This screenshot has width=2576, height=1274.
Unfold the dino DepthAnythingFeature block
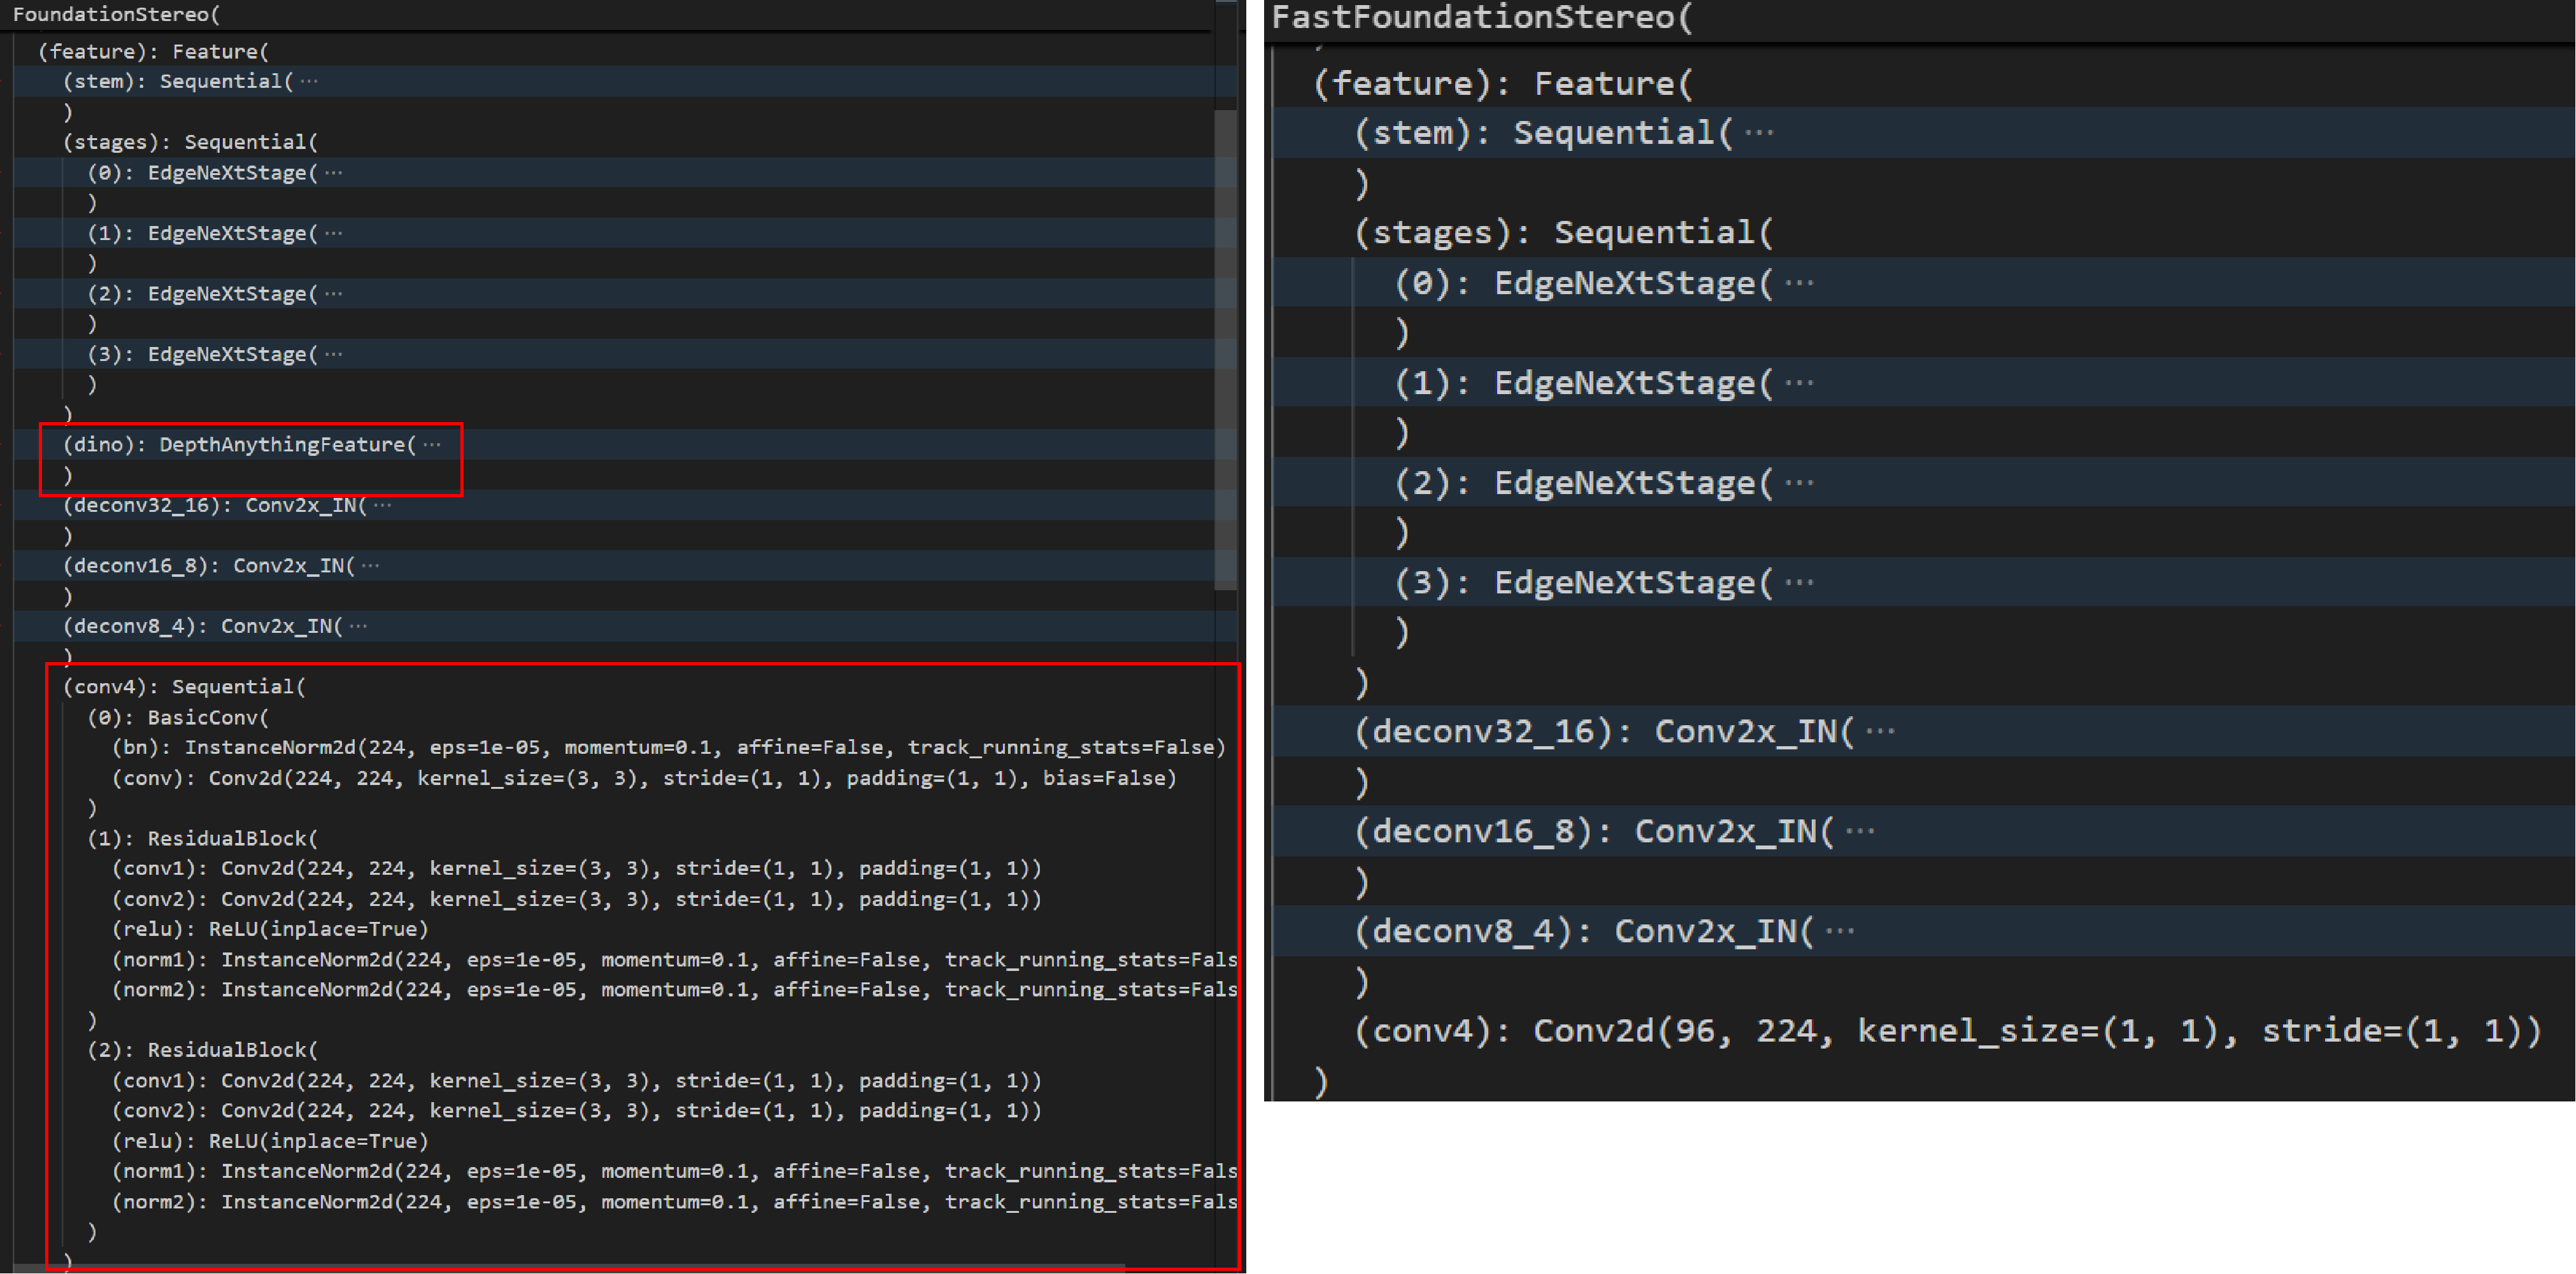pyautogui.click(x=432, y=445)
